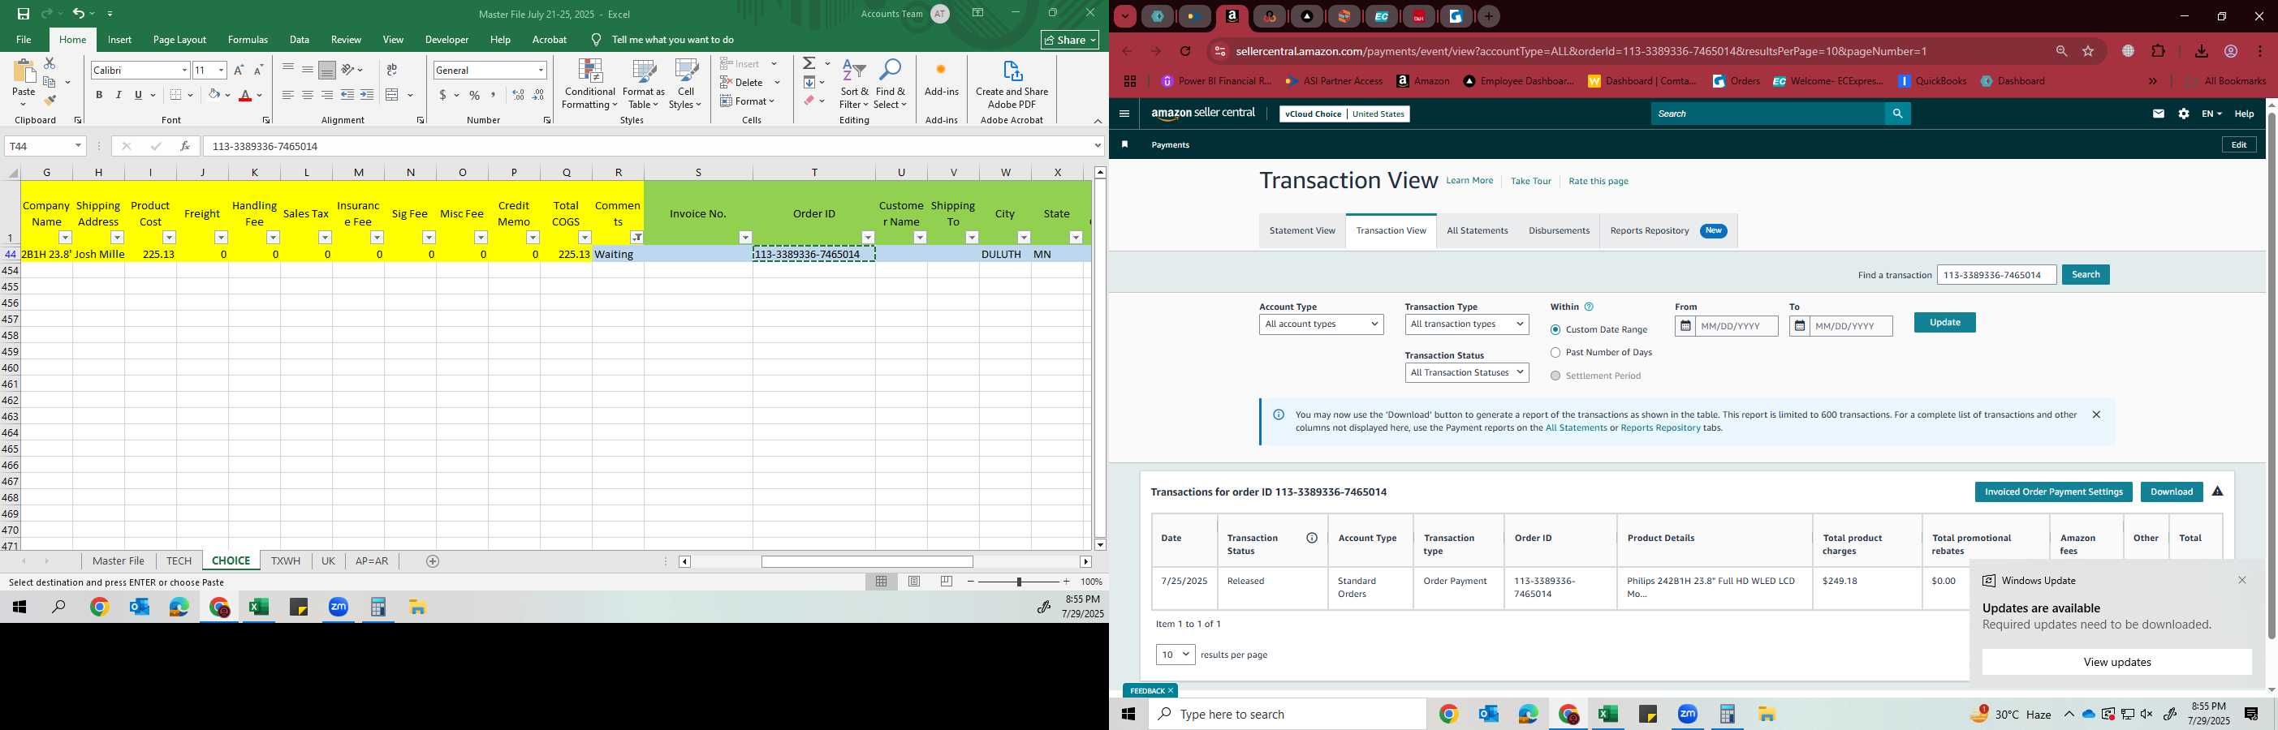Open Excel font name dropdown

tap(185, 70)
